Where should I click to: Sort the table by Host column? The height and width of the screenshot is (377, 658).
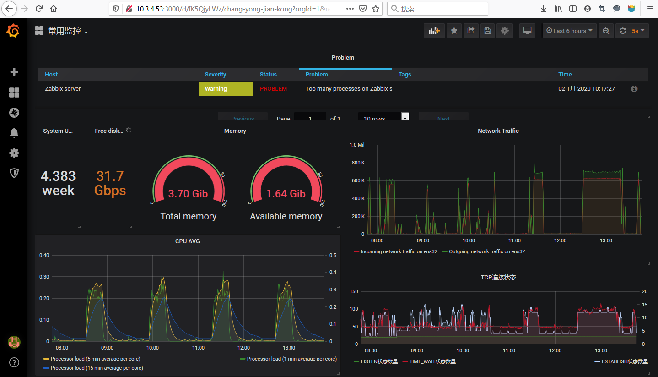(x=51, y=75)
